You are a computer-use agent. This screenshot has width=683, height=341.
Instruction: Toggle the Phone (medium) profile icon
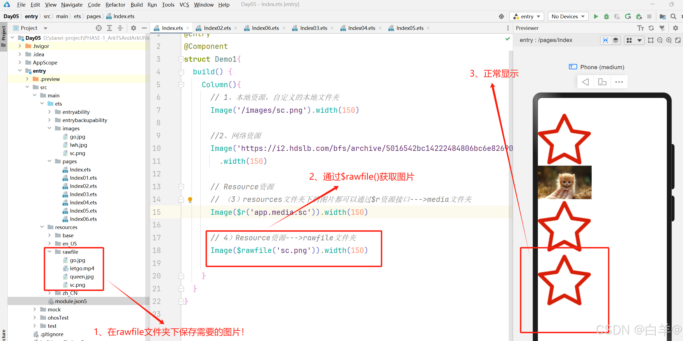(573, 67)
